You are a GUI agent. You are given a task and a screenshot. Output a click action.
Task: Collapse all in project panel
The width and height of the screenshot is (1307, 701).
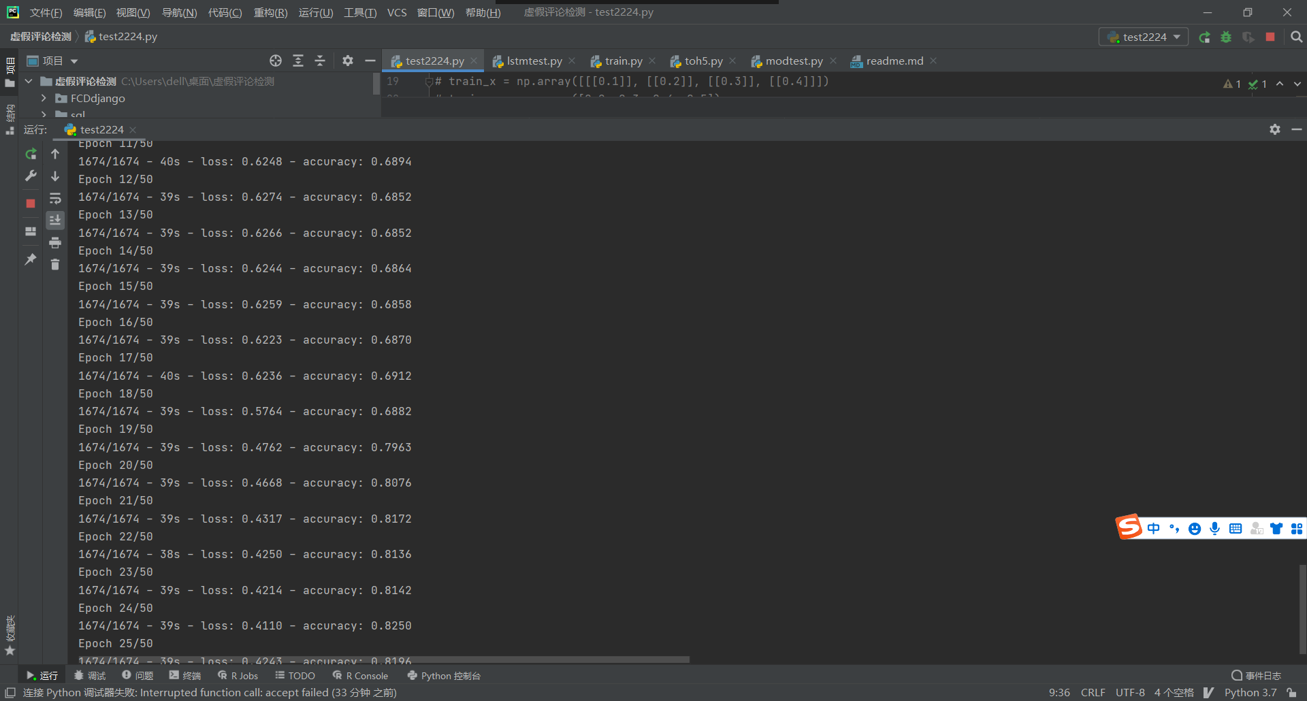tap(320, 61)
